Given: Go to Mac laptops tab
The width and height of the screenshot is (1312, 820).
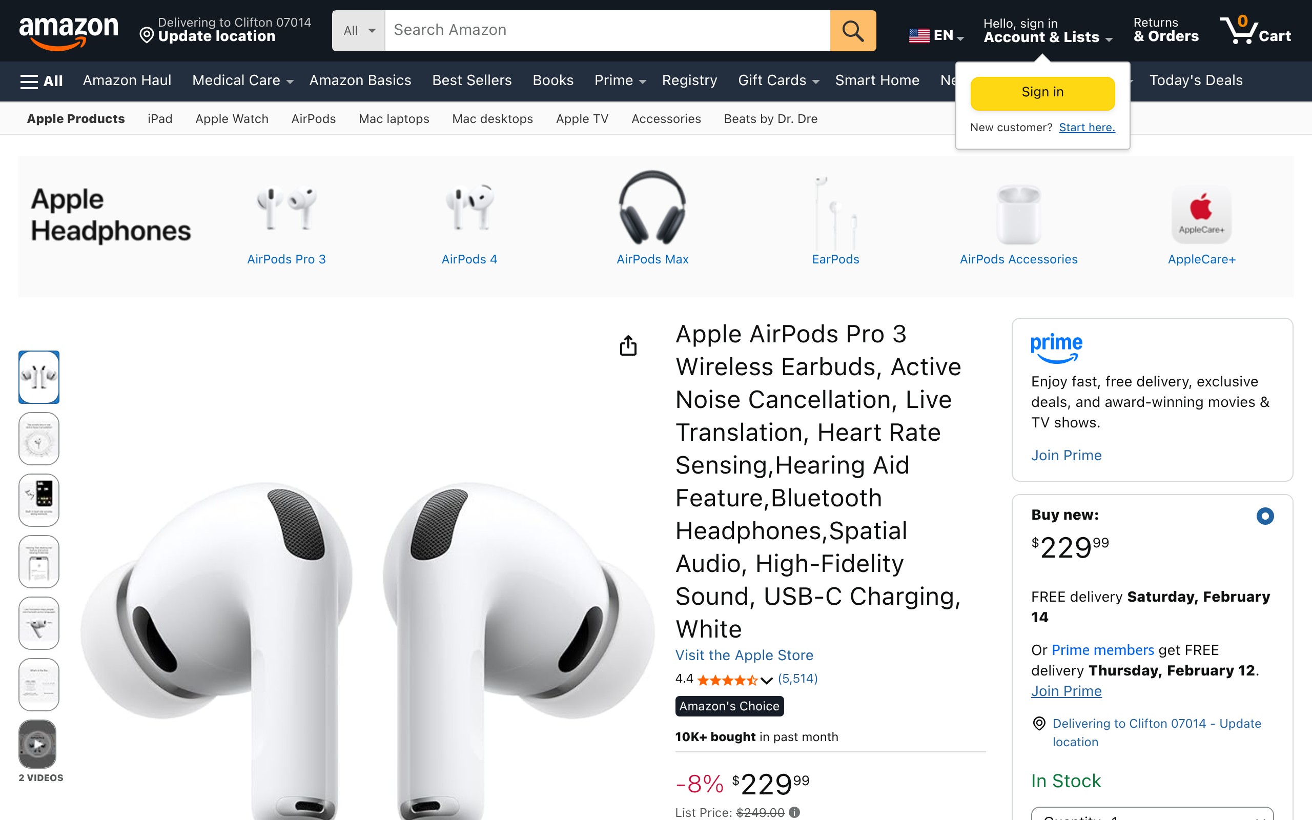Looking at the screenshot, I should click(394, 119).
